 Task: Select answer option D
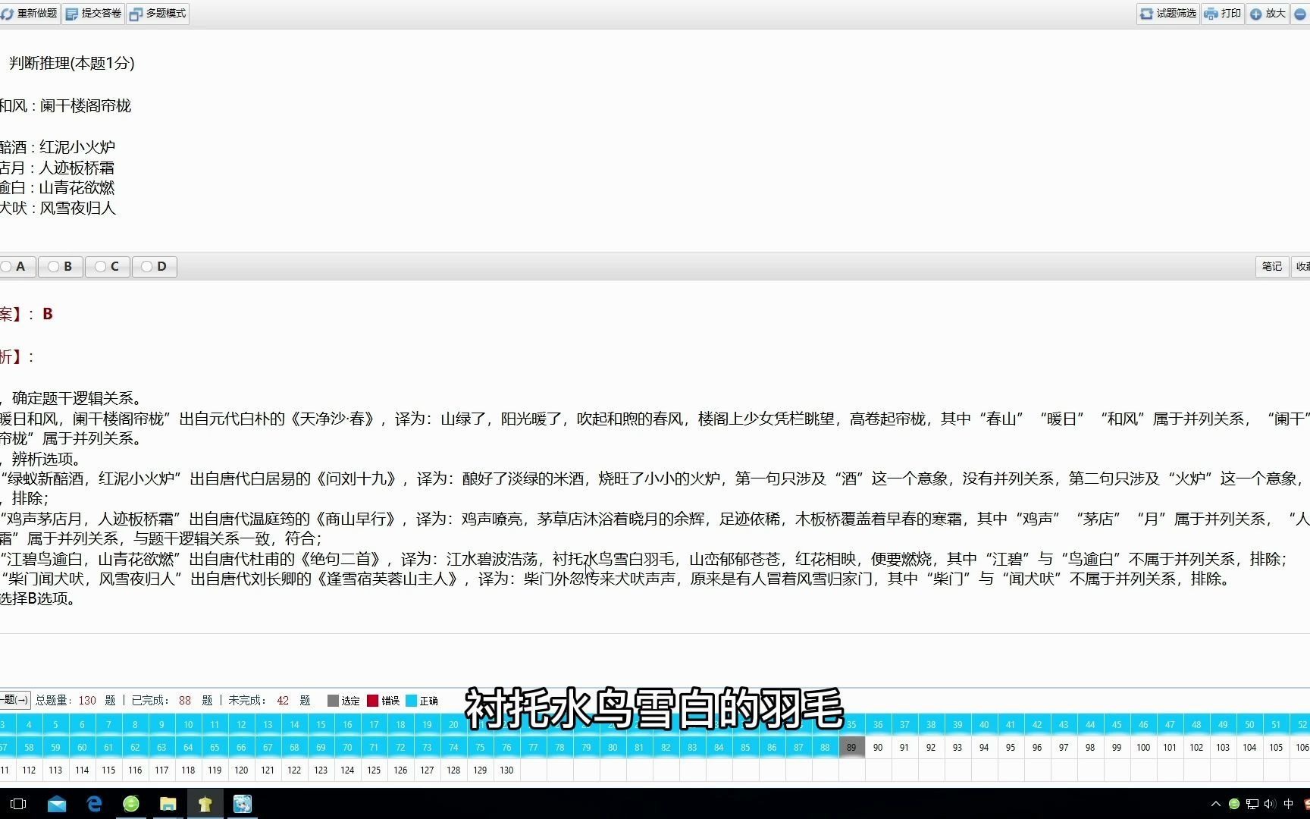(155, 267)
